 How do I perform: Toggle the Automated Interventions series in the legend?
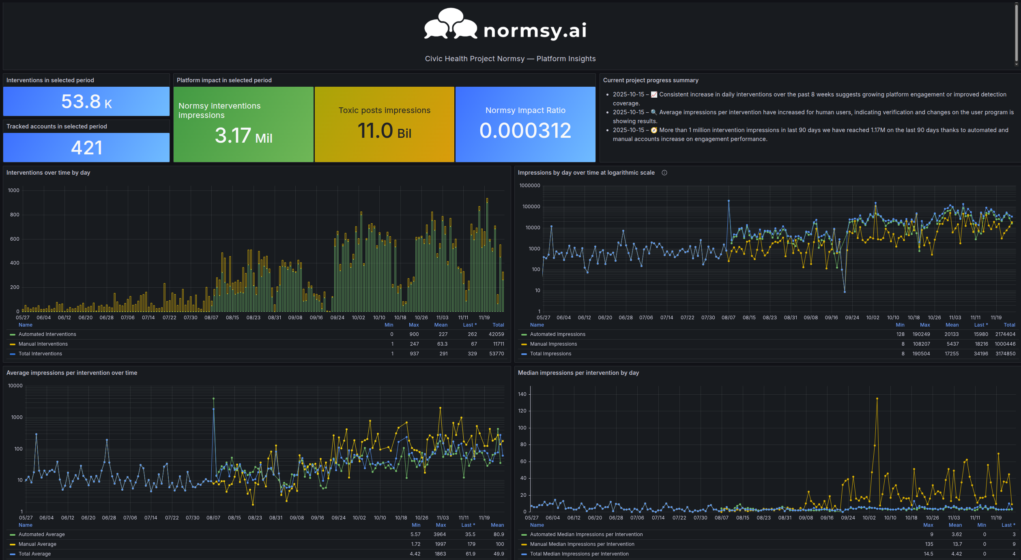coord(47,334)
